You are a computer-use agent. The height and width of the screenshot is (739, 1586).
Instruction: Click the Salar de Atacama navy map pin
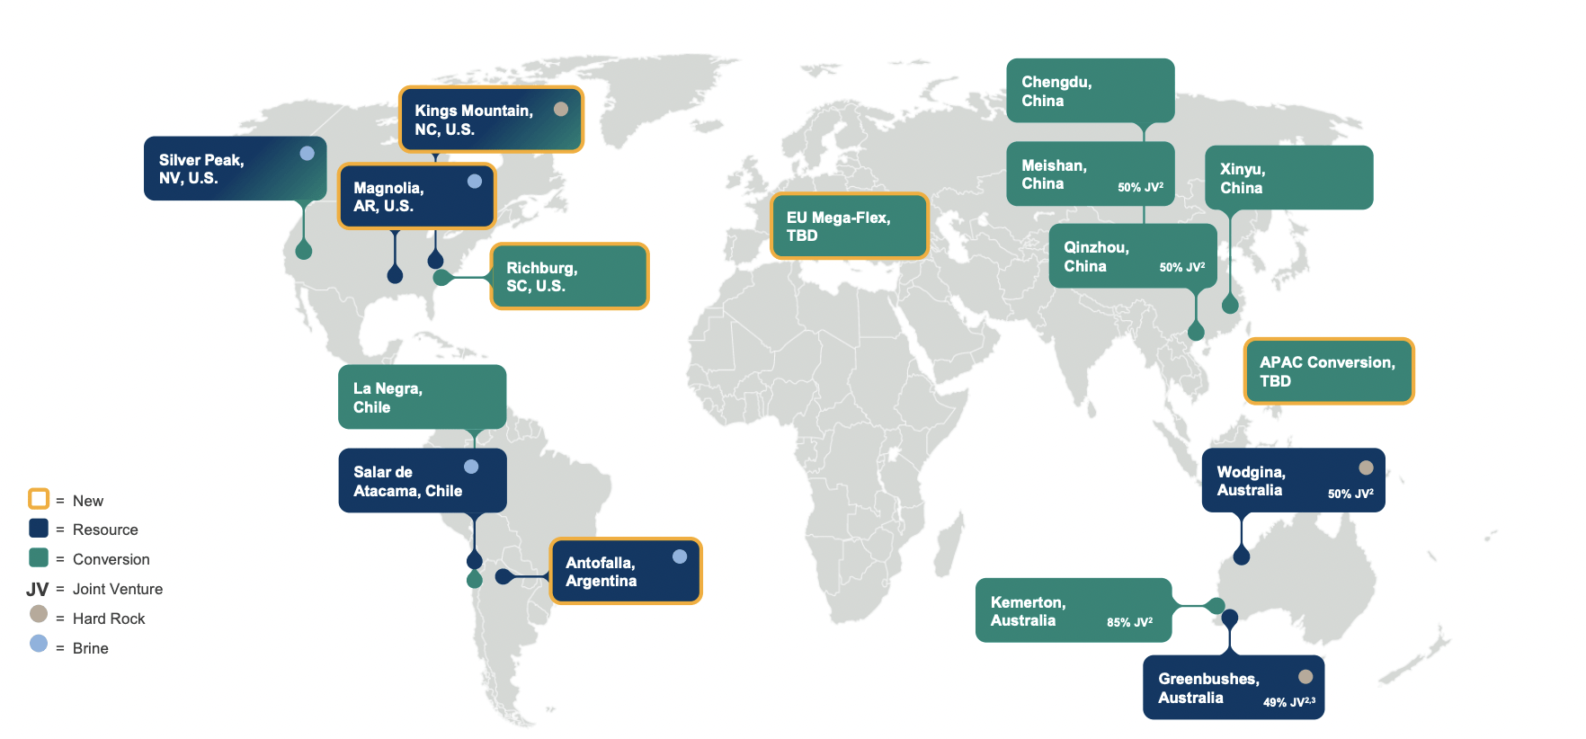click(475, 560)
